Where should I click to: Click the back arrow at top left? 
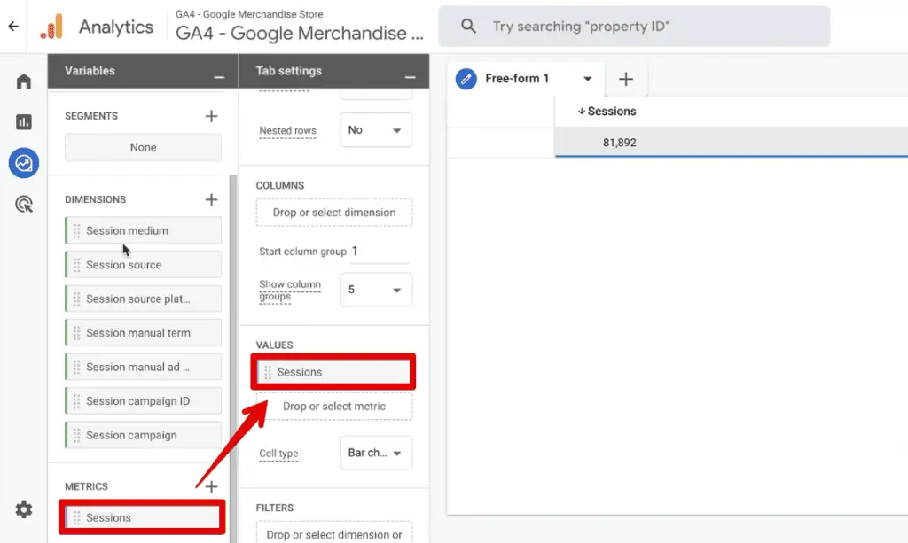(x=13, y=26)
